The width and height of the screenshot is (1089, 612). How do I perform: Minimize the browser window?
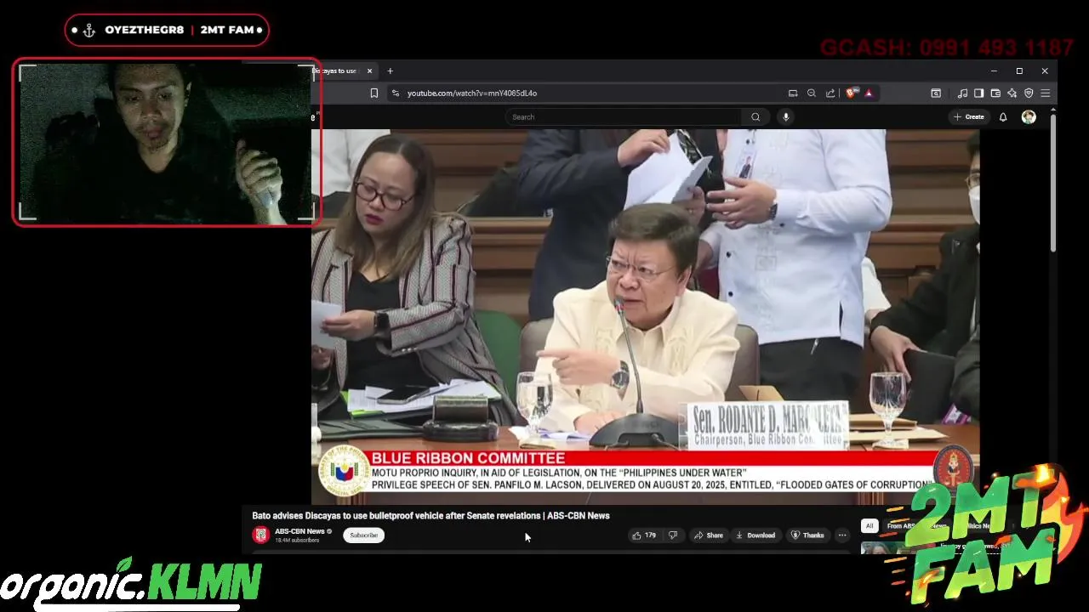click(x=994, y=71)
